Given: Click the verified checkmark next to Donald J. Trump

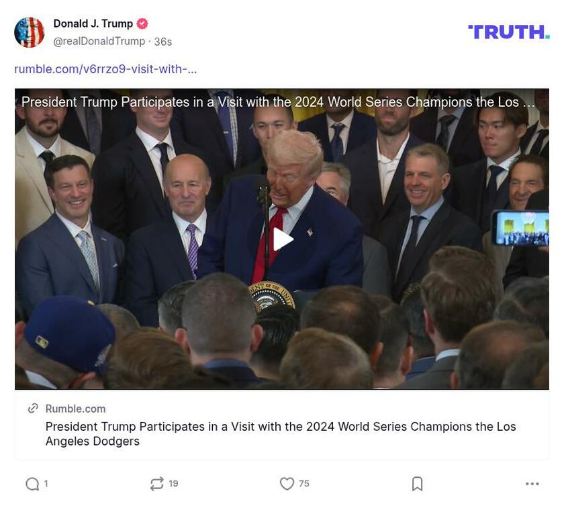Looking at the screenshot, I should [x=142, y=23].
